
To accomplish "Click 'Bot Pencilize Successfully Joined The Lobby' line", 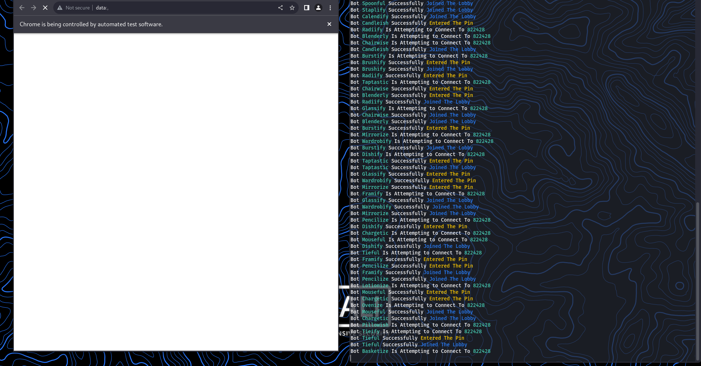I will point(413,279).
